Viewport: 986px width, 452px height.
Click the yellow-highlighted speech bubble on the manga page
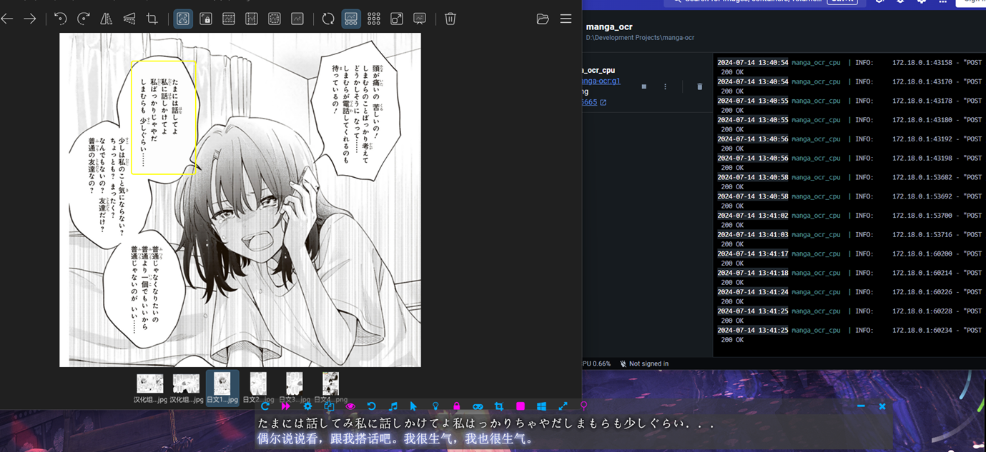click(x=164, y=117)
